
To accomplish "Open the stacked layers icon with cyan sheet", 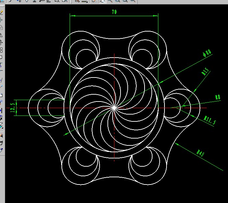I will pyautogui.click(x=1, y=126).
